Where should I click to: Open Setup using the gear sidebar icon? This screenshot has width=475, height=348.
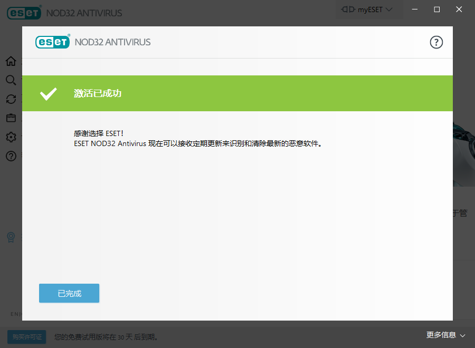(11, 137)
